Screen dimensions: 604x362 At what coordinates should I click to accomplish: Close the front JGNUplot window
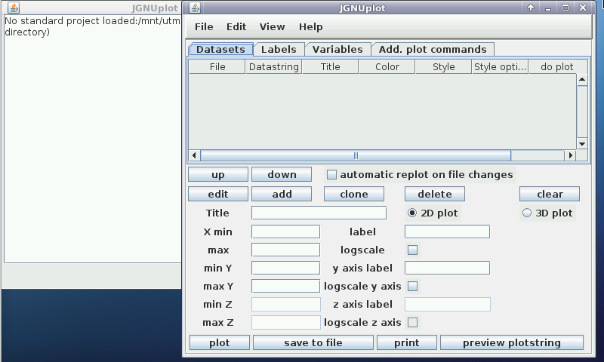pos(583,8)
